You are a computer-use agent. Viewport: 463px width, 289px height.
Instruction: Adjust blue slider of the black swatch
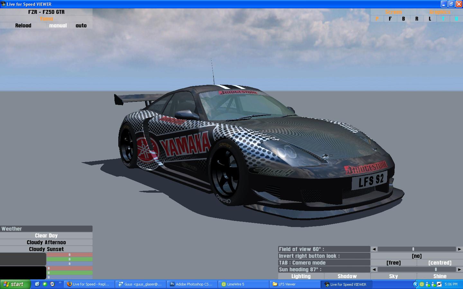(69, 277)
